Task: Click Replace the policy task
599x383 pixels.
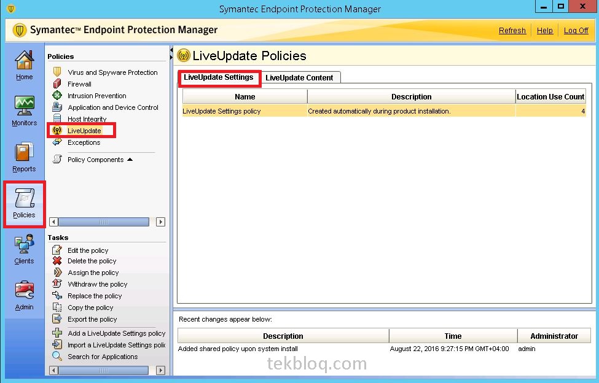Action: tap(95, 296)
